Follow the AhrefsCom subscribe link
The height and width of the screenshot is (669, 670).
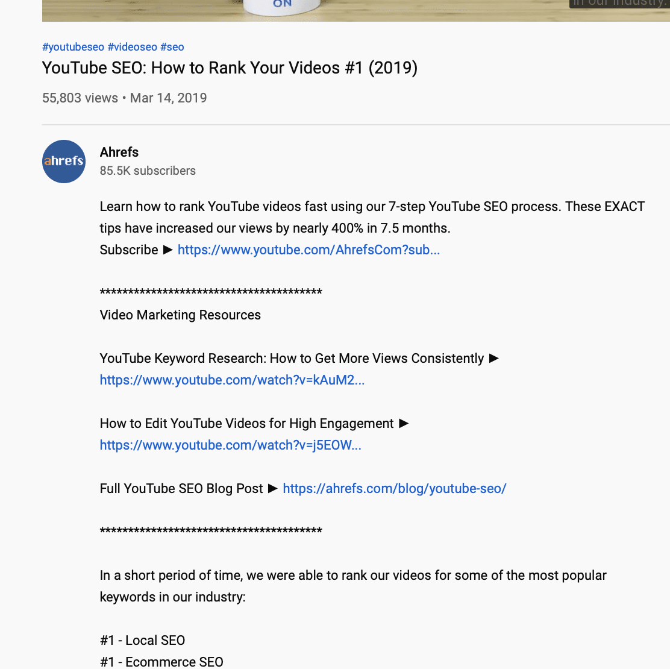coord(308,250)
